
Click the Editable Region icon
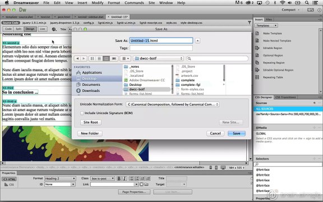pyautogui.click(x=257, y=48)
